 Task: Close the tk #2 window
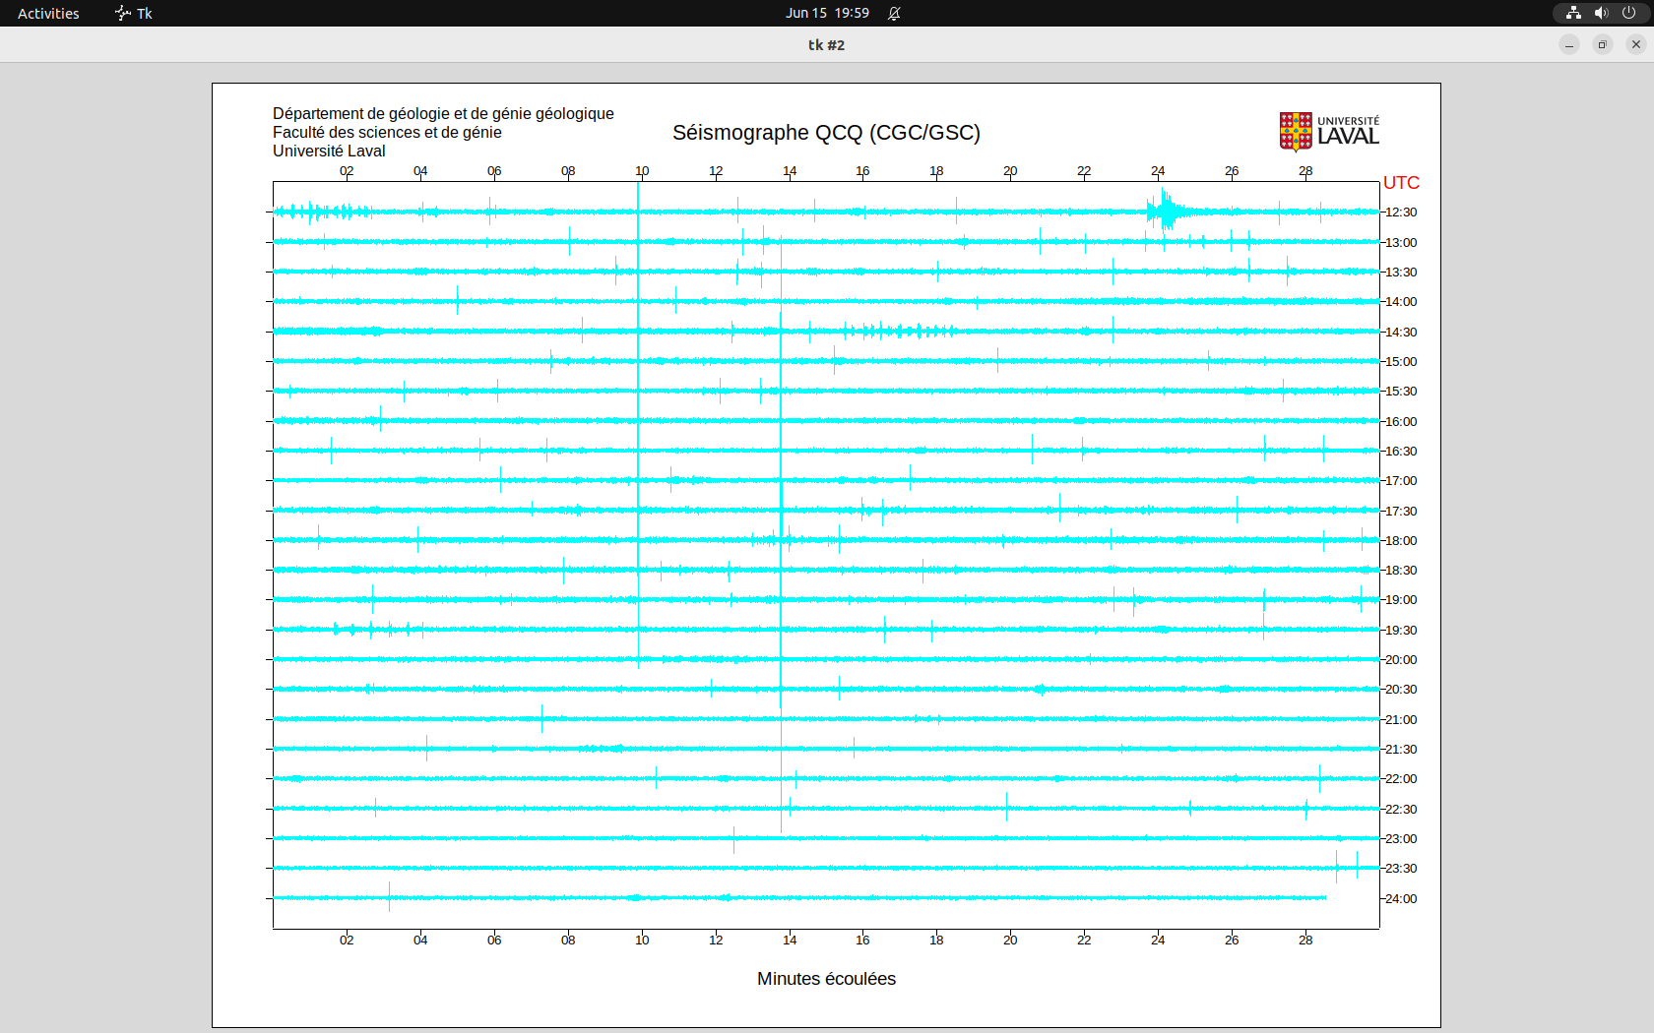(1636, 44)
